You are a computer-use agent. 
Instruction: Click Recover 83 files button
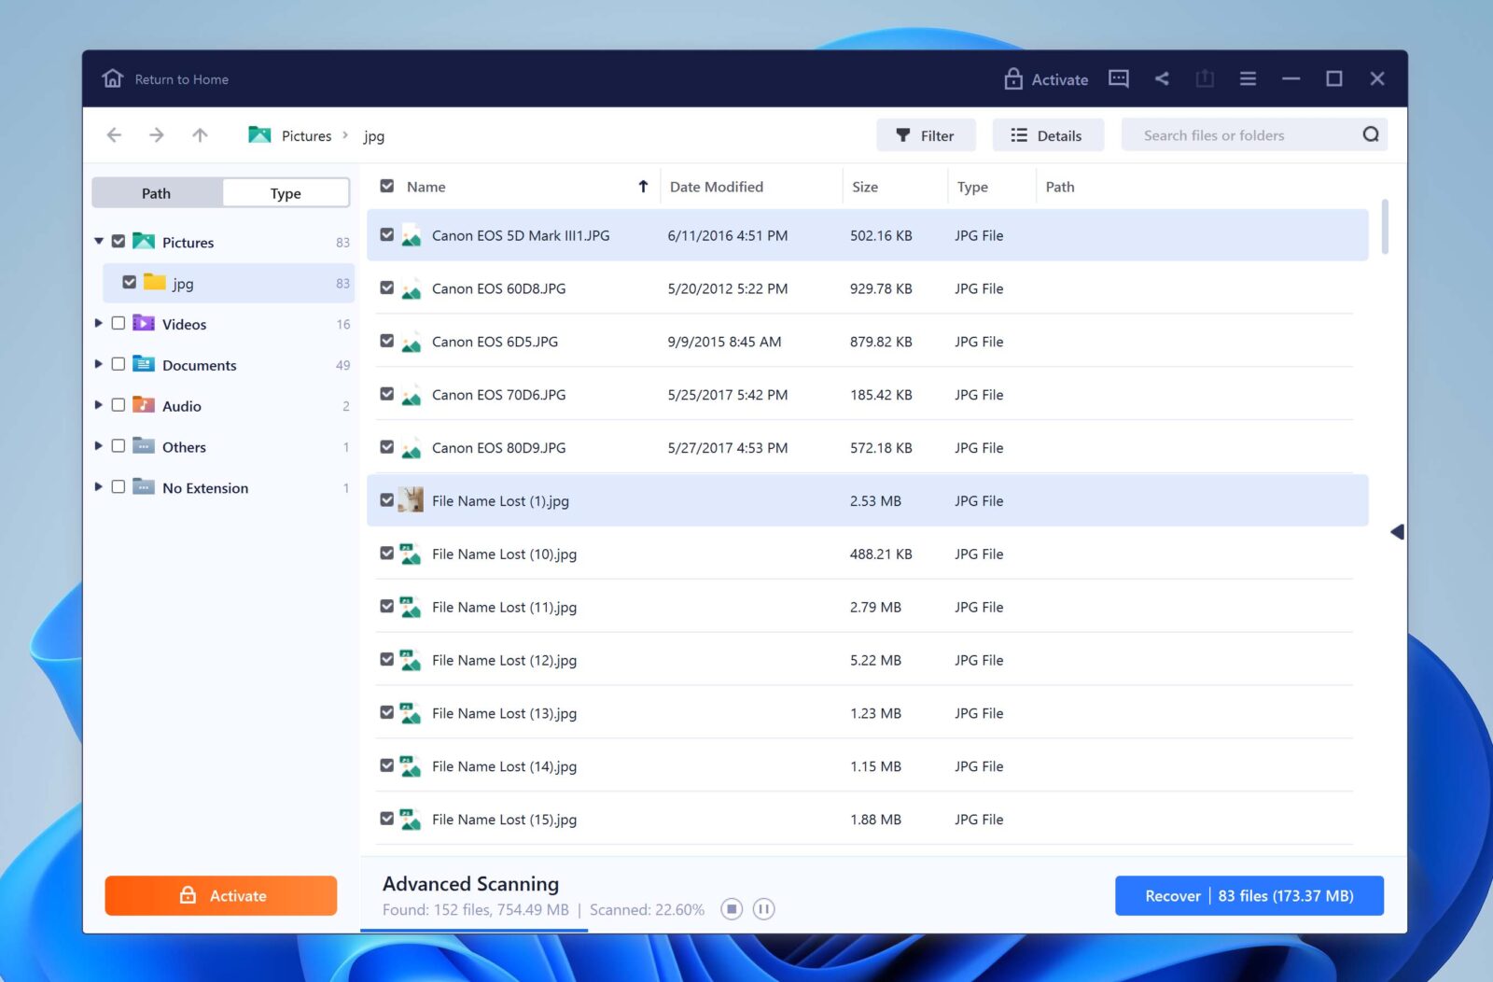1249,896
